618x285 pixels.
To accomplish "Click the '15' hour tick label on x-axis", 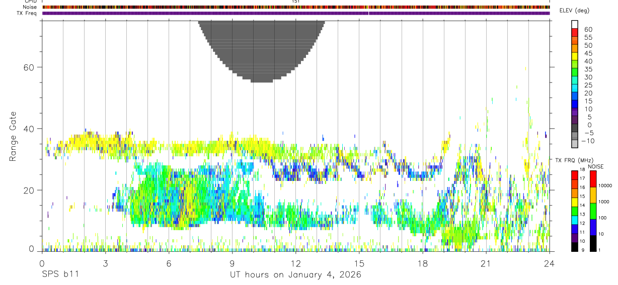I will click(x=359, y=263).
